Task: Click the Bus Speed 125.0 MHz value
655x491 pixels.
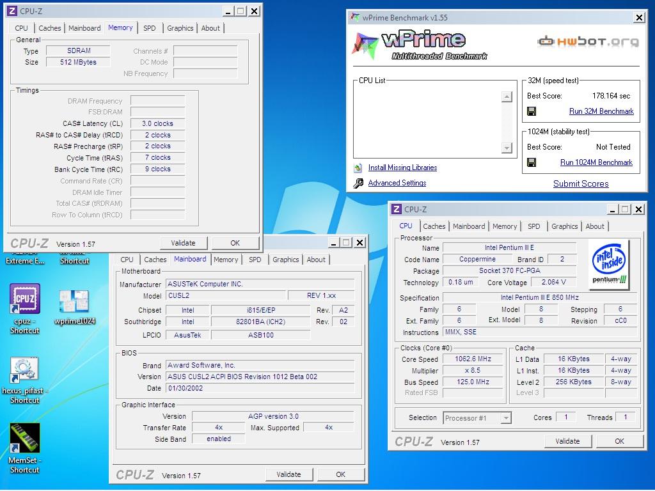Action: point(473,382)
